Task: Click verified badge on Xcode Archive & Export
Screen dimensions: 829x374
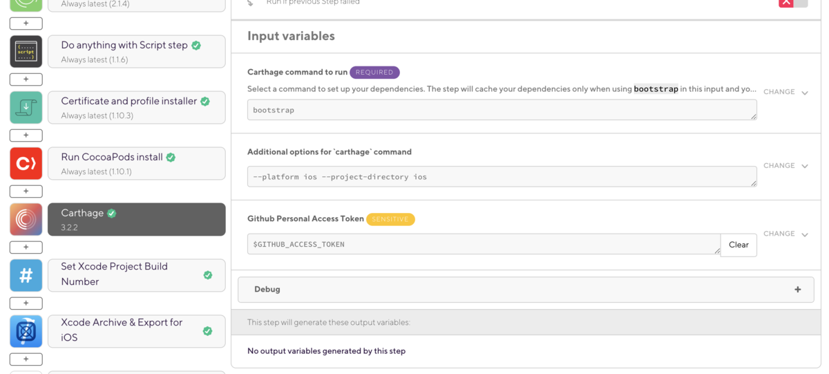Action: coord(207,331)
